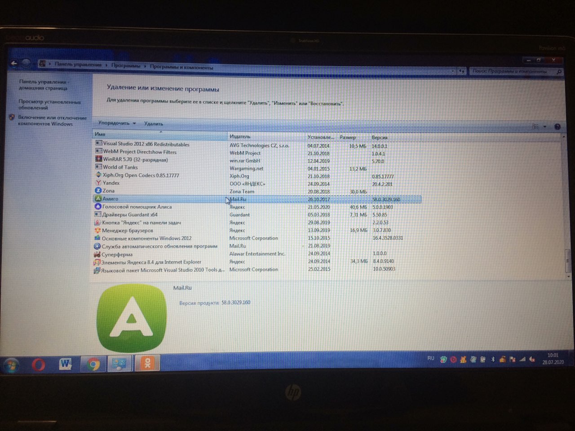Expand breadcrumb arrow after Панель управления

[106, 65]
